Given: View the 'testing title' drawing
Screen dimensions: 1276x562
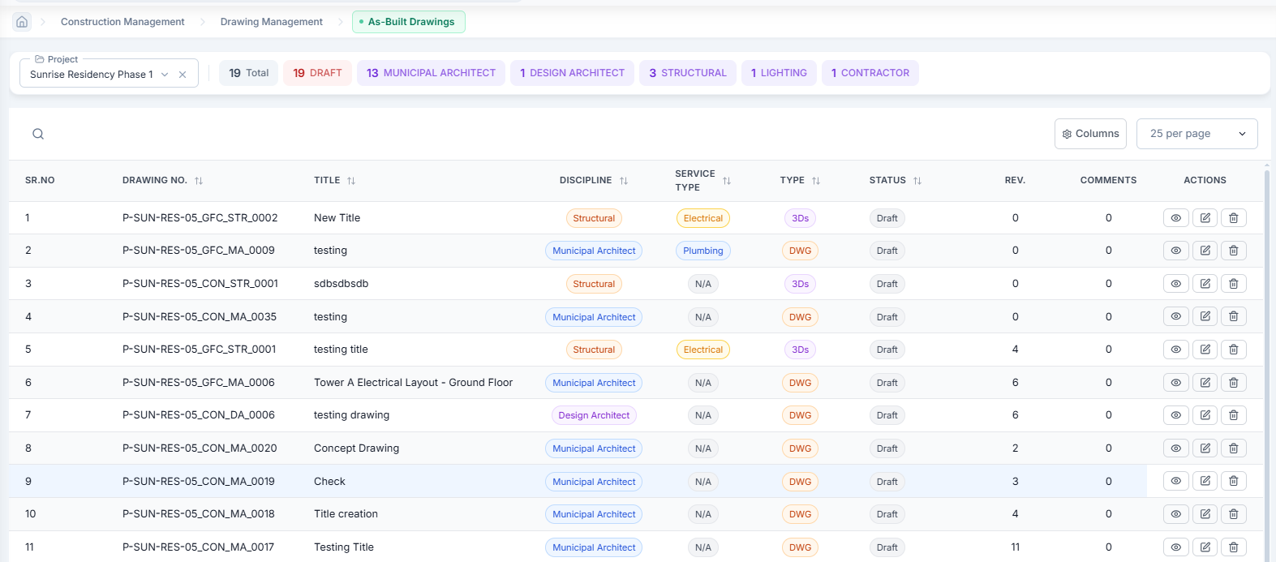Looking at the screenshot, I should (x=1176, y=350).
